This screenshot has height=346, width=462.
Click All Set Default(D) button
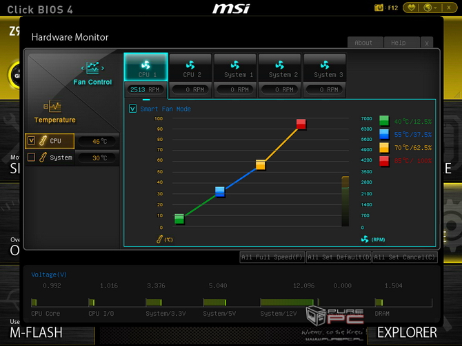(x=339, y=257)
